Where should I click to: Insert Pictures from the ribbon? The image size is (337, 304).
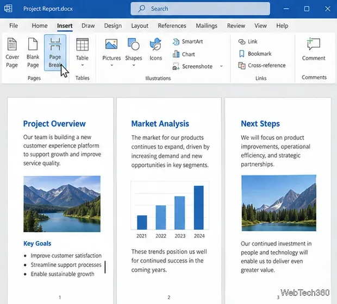pyautogui.click(x=111, y=52)
